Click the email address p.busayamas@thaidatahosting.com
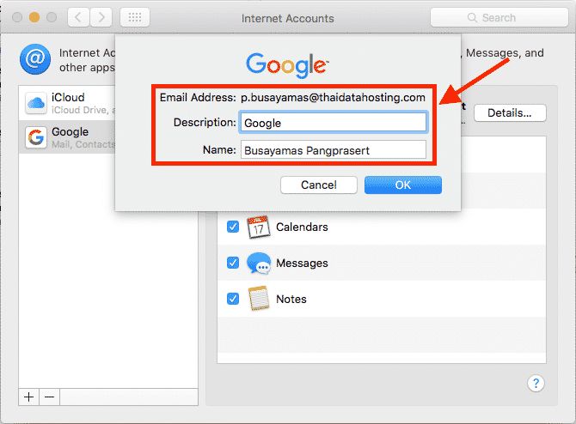Viewport: 576px width, 424px height. point(333,98)
